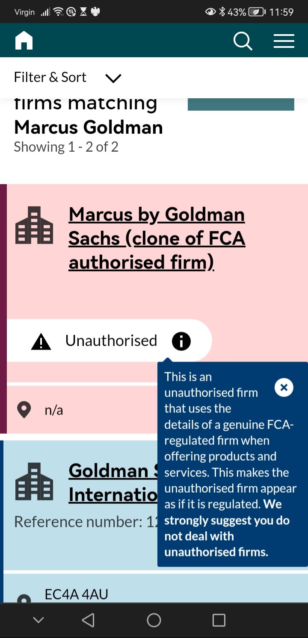Click the Marcus firm building icon
308x638 pixels.
coord(34,225)
